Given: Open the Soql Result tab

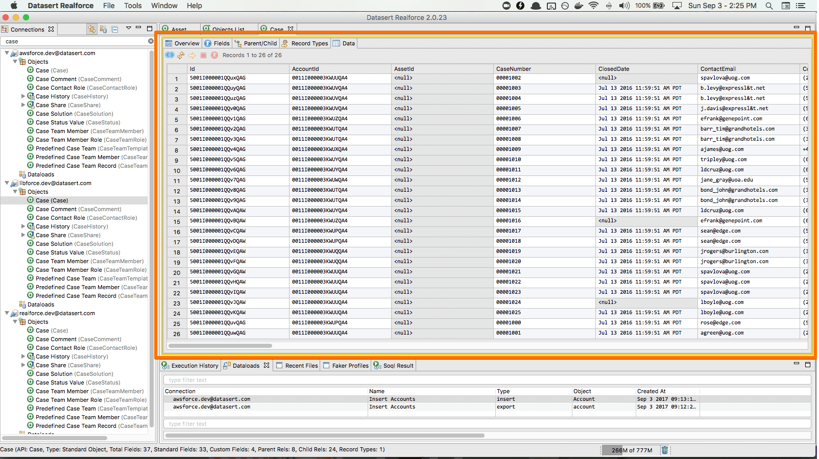Looking at the screenshot, I should click(x=394, y=366).
